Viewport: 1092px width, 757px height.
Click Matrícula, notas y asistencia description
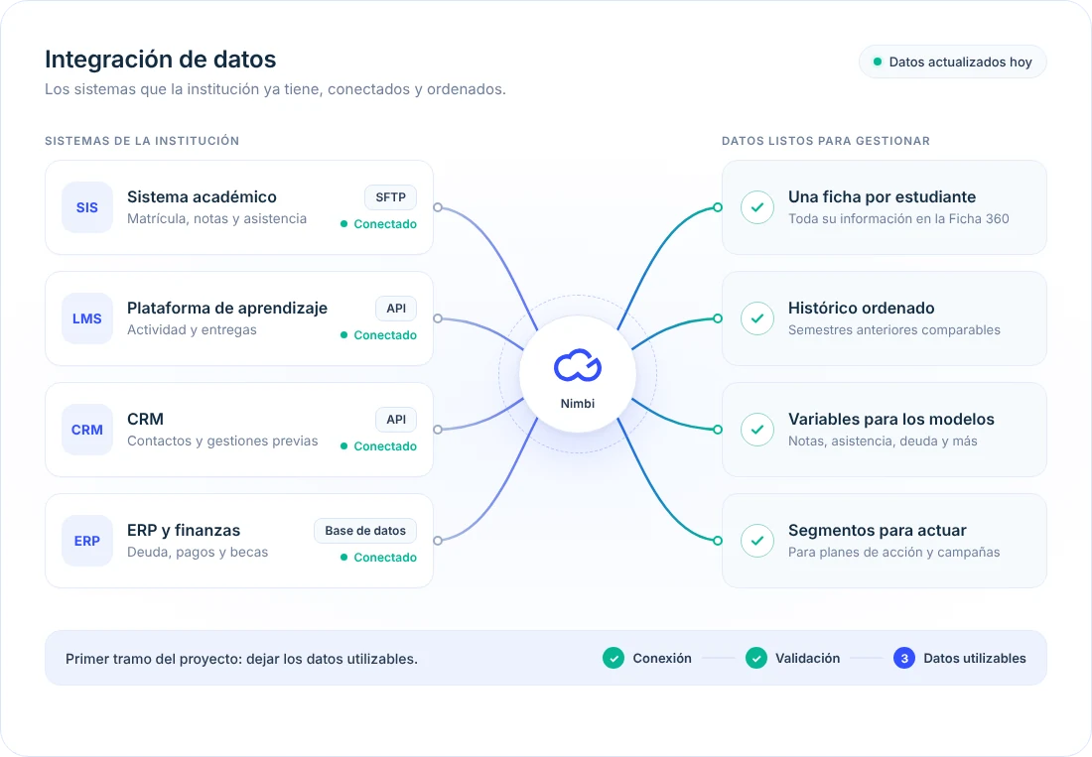pyautogui.click(x=216, y=218)
